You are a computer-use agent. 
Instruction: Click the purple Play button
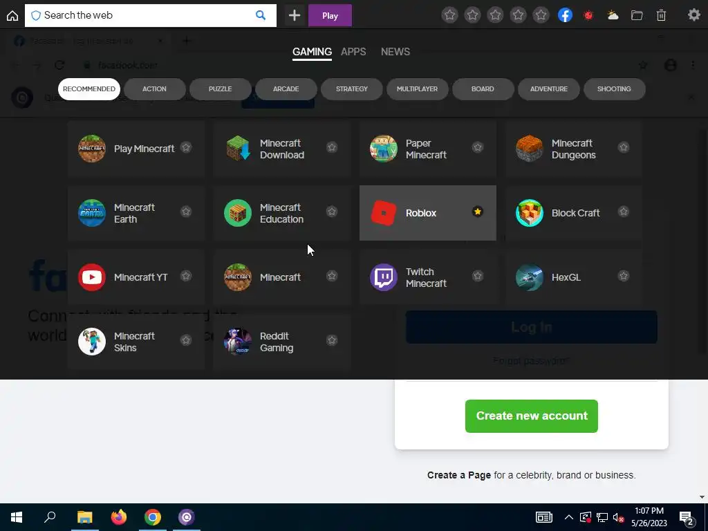tap(330, 15)
